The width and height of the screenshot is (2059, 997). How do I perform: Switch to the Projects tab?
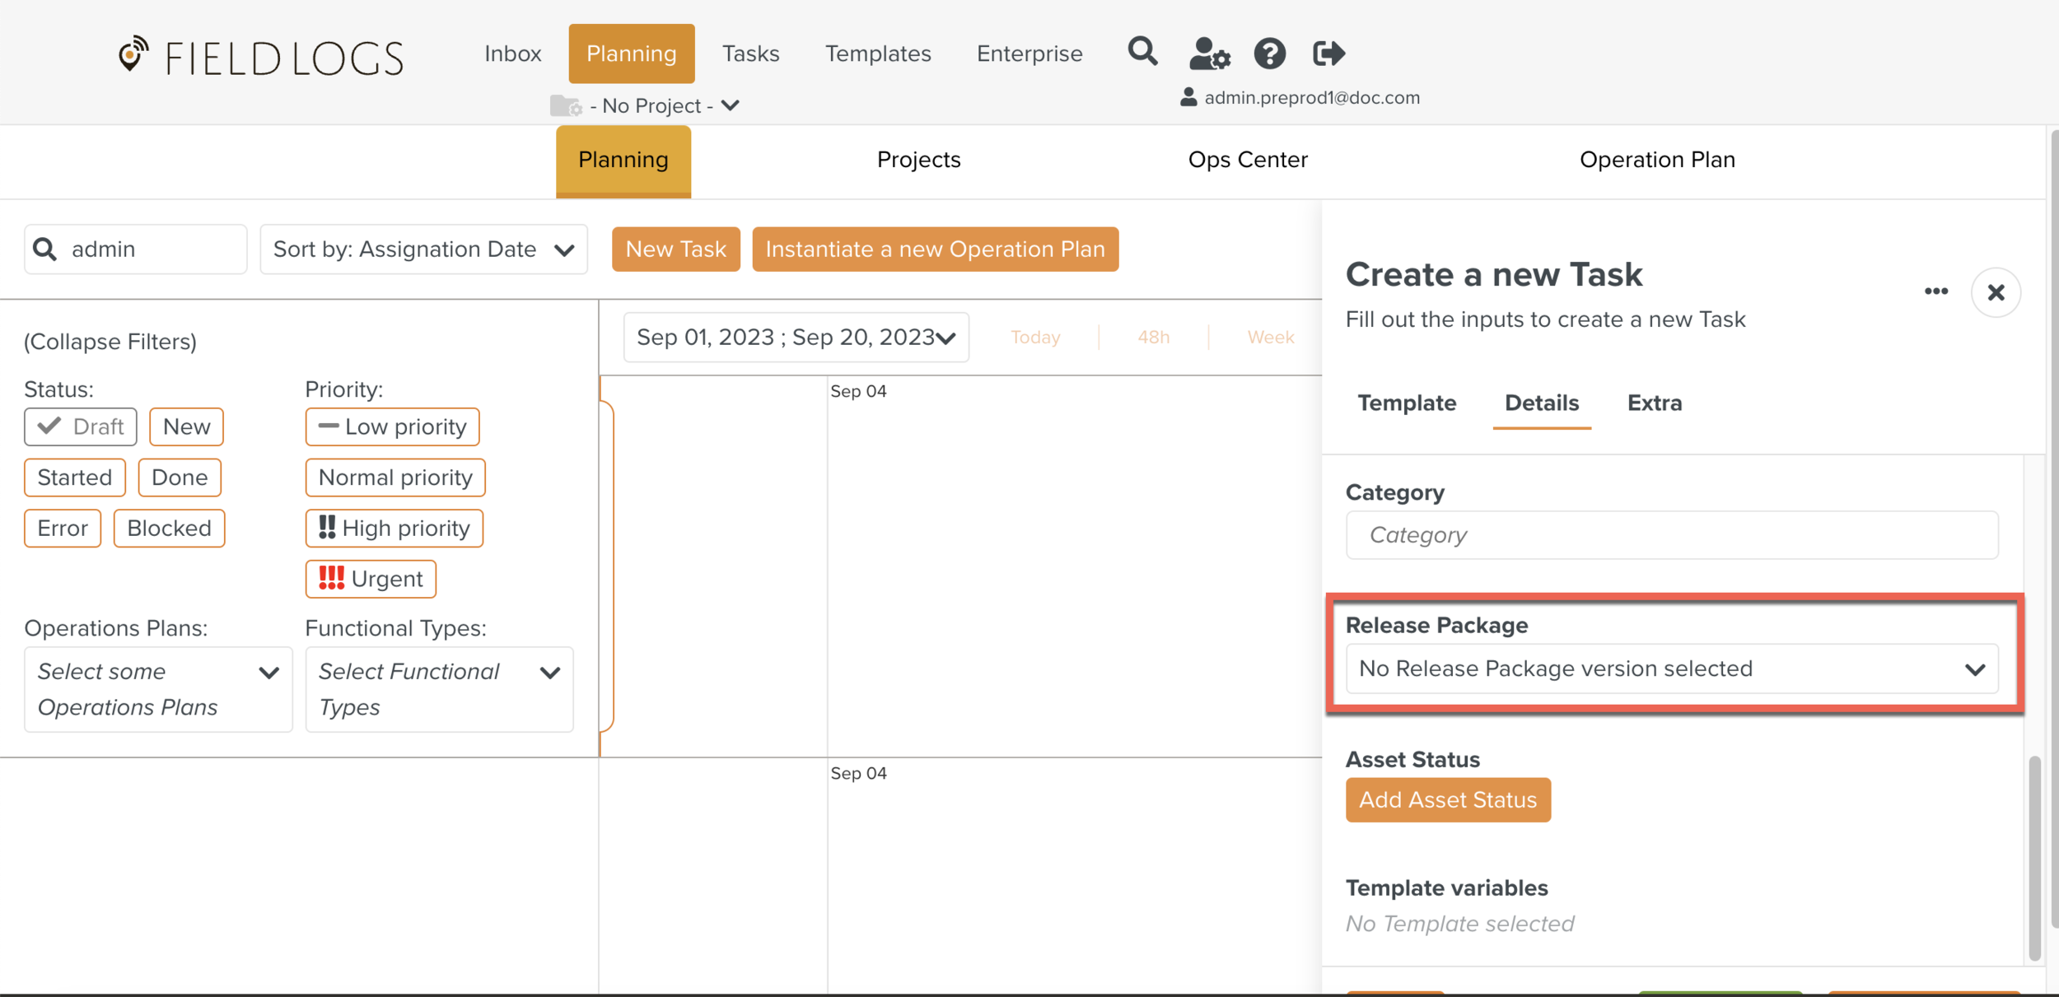click(x=918, y=160)
